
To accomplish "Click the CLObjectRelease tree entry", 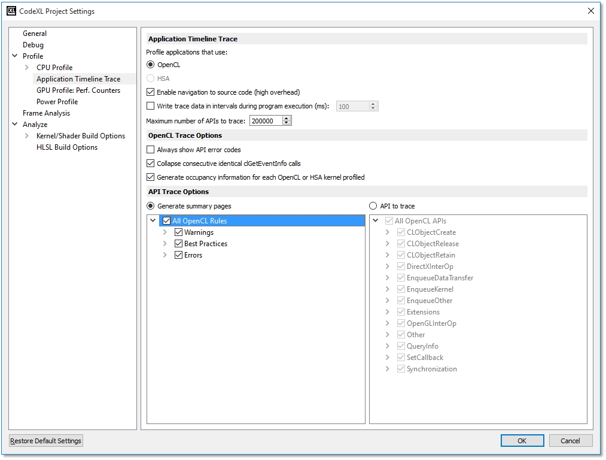I will [x=433, y=244].
